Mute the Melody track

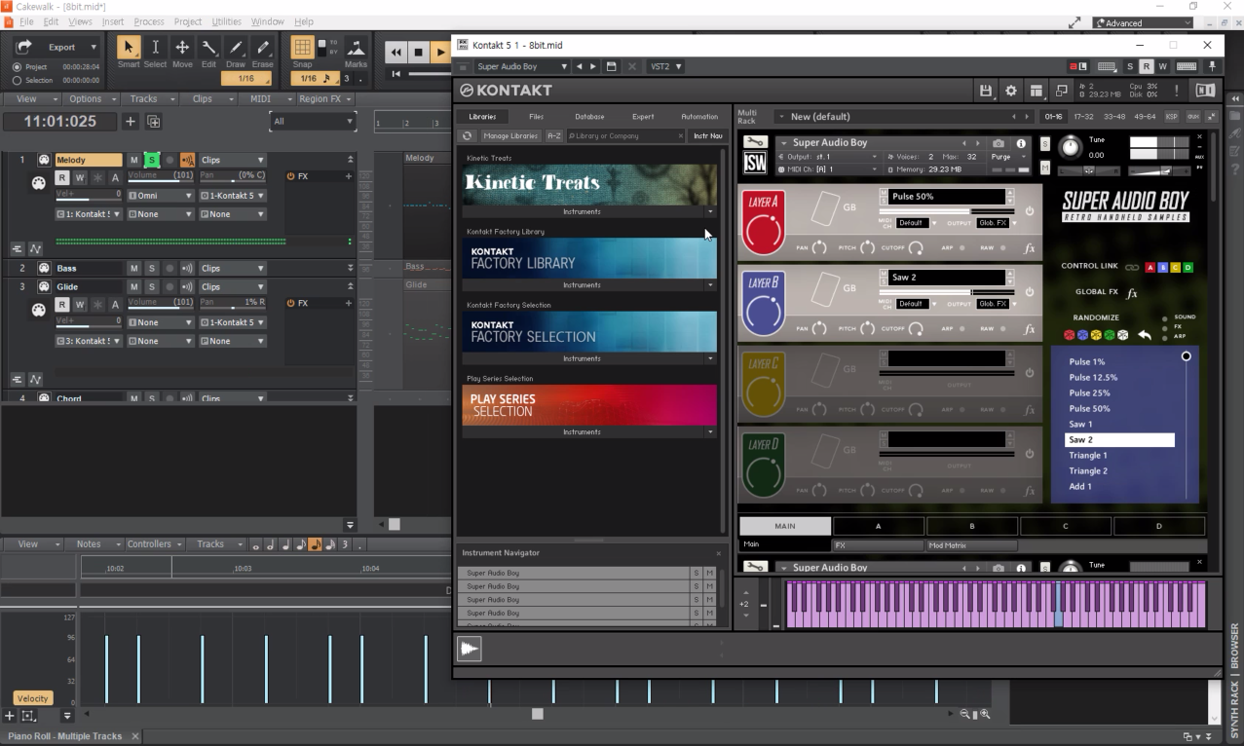pyautogui.click(x=134, y=160)
